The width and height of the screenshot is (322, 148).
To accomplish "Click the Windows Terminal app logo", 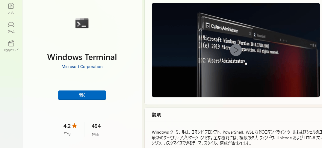I will point(82,23).
